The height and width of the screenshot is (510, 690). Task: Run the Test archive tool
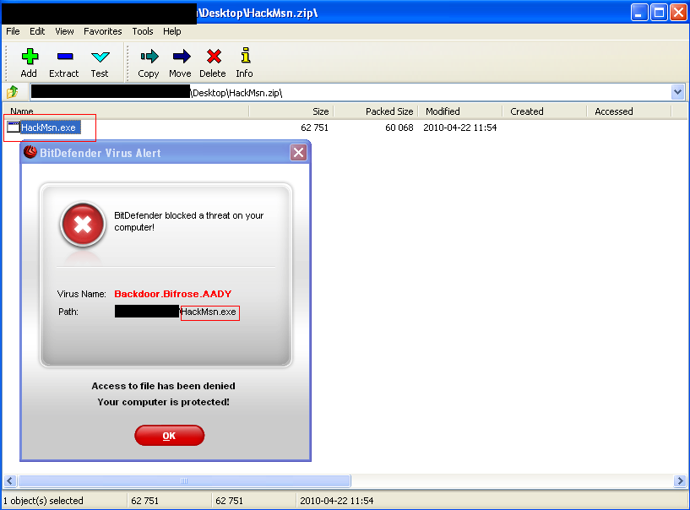pos(100,63)
